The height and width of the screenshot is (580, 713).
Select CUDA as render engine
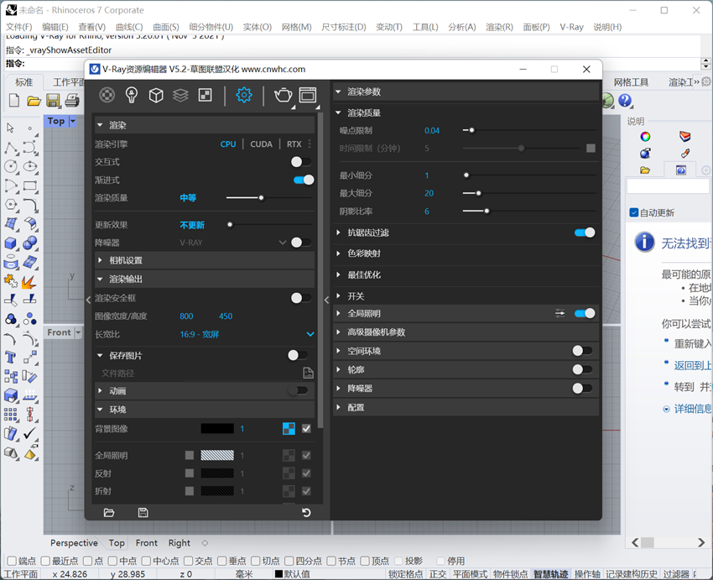(261, 144)
